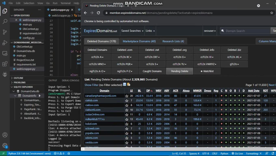Toggle watchlist star for xctowel.com

click(127, 129)
